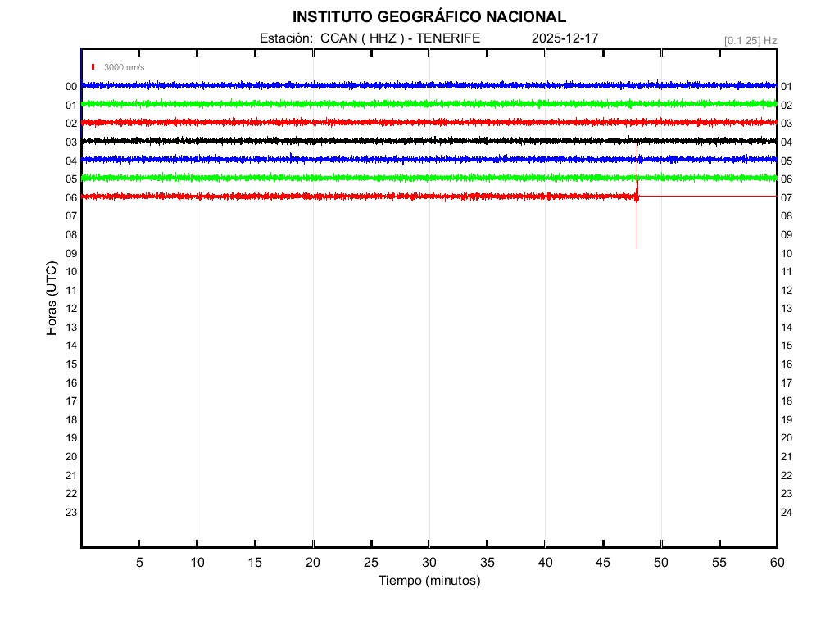Click the hour 24 label on right axis

coord(787,513)
